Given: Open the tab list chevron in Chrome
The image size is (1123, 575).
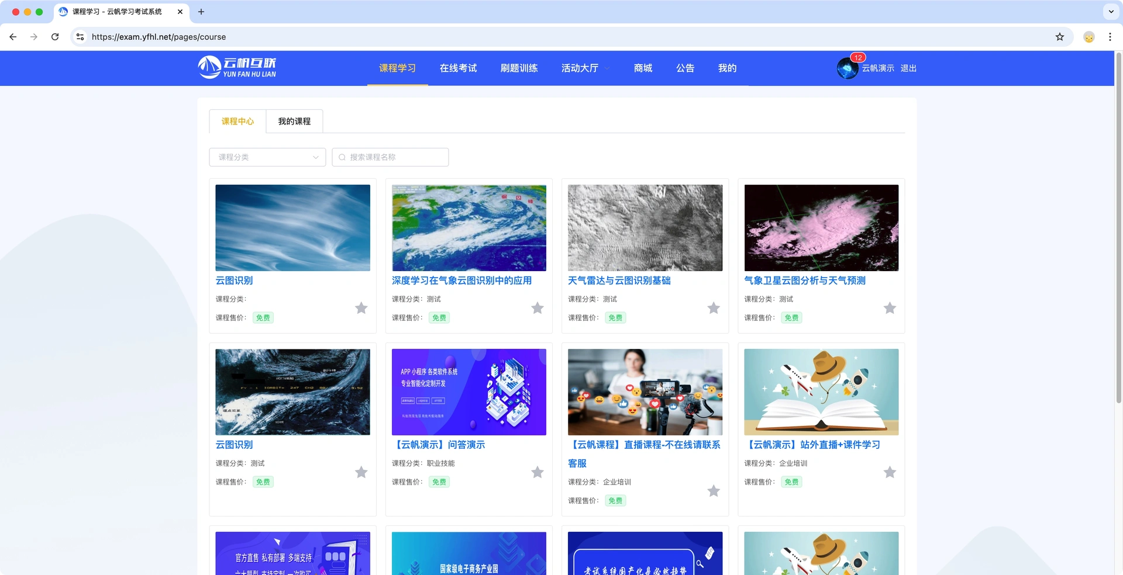Looking at the screenshot, I should click(1111, 12).
